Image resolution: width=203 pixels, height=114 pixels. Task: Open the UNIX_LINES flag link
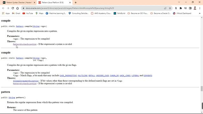coord(125,75)
